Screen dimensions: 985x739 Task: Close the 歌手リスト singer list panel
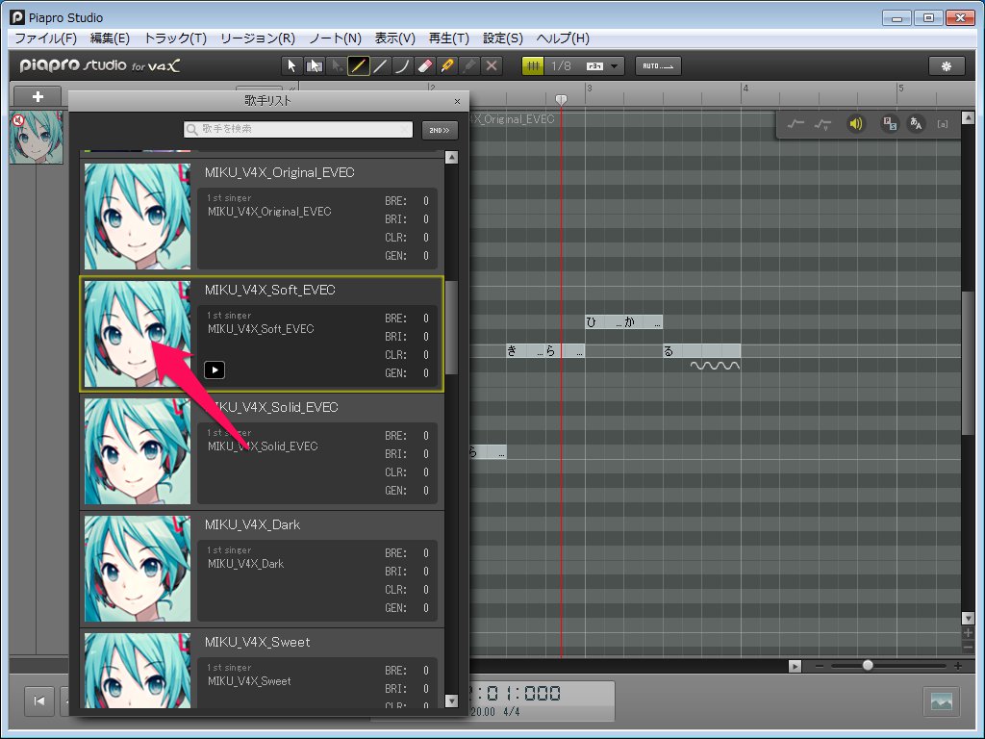pyautogui.click(x=457, y=101)
